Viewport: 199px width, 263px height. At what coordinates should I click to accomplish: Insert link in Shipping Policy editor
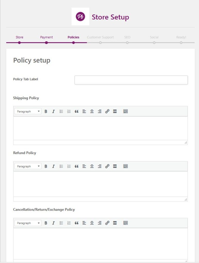(107, 111)
